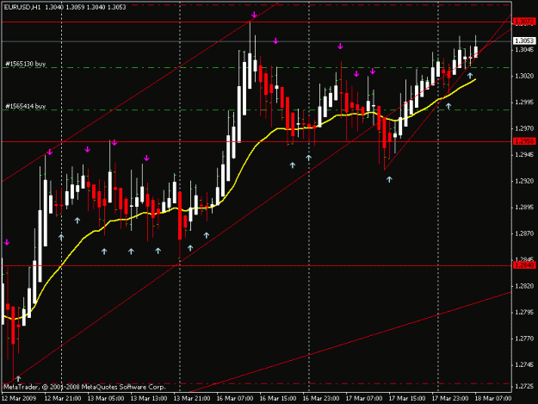Click the 1.2895 price axis label
538x404 pixels.
524,208
